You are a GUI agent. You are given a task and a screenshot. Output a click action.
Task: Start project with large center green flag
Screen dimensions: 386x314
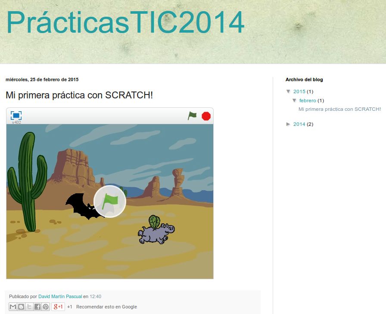point(110,201)
